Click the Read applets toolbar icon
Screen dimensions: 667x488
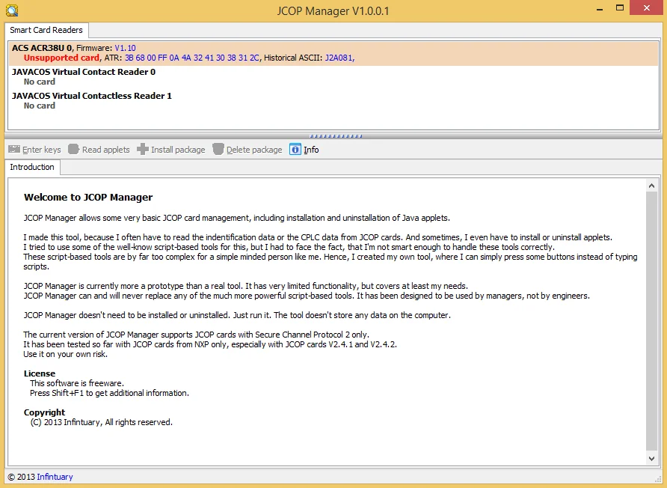tap(73, 149)
